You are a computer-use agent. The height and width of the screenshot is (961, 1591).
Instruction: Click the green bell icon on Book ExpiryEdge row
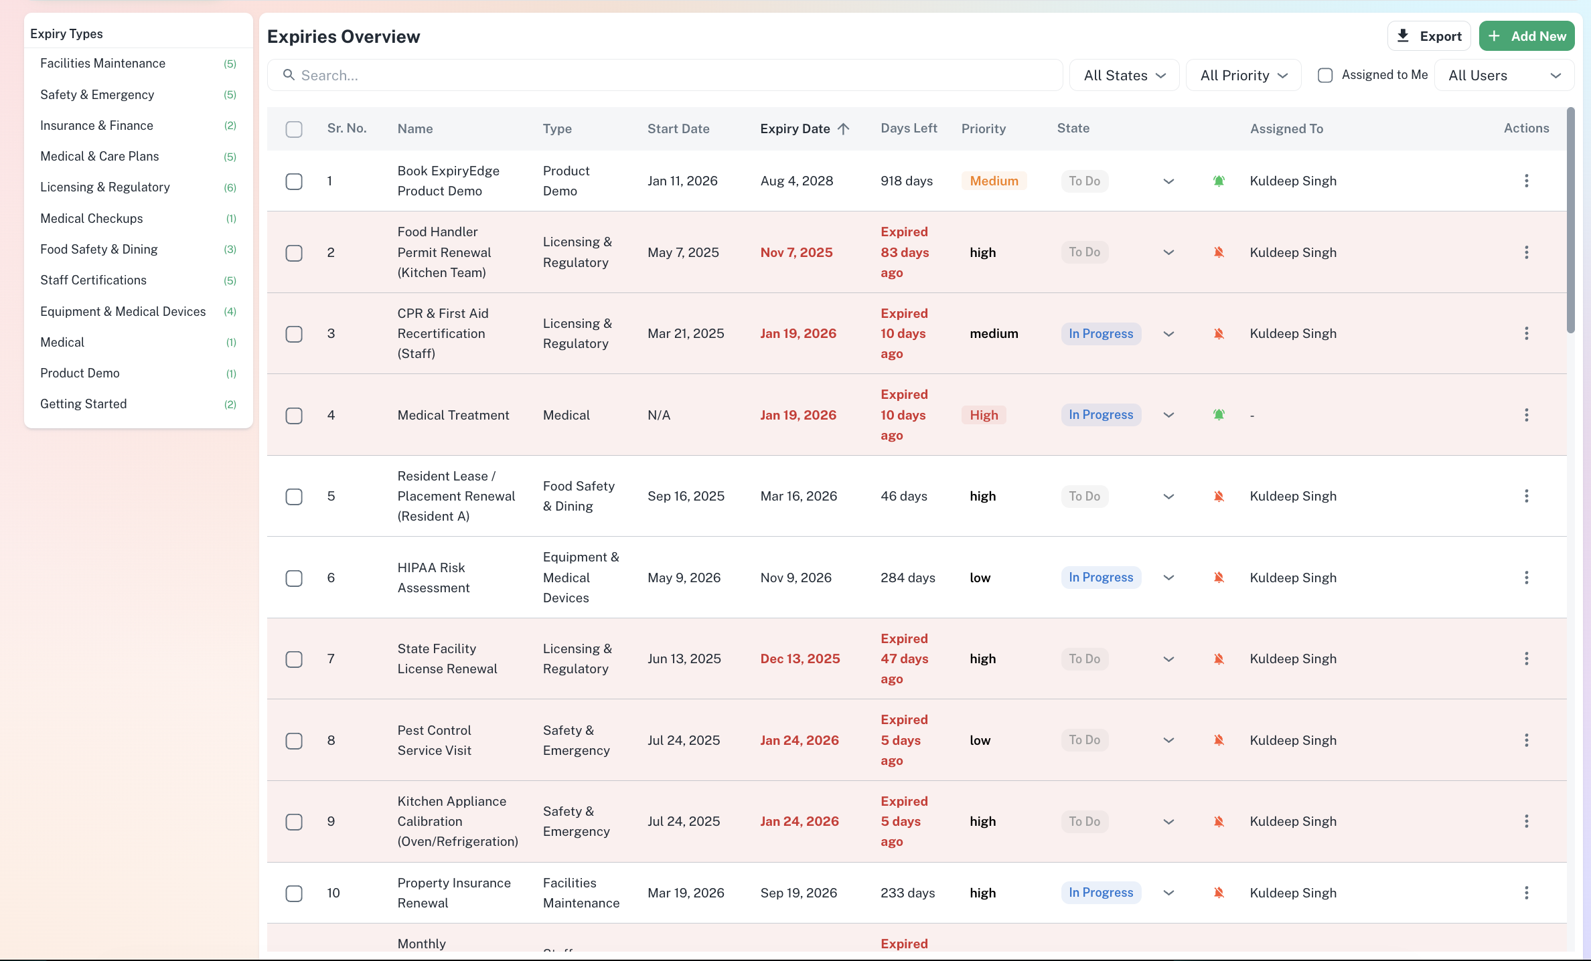tap(1219, 181)
